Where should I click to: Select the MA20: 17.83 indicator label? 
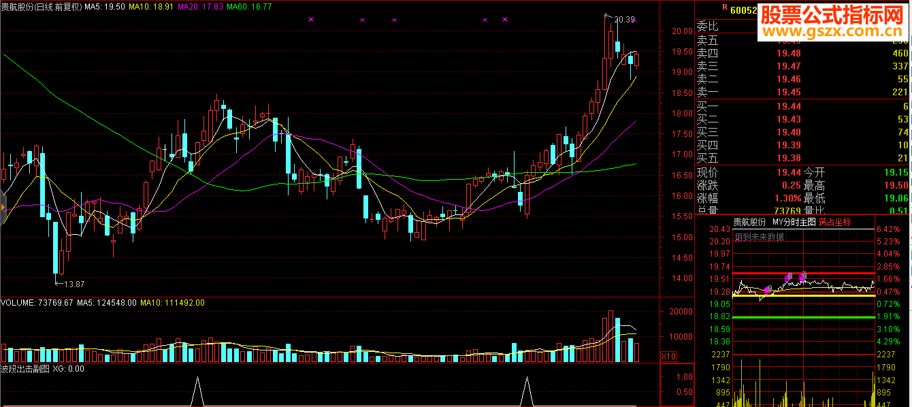pyautogui.click(x=199, y=6)
